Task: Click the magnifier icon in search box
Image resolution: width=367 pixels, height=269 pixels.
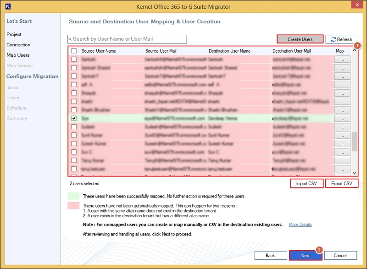Action: coord(70,39)
